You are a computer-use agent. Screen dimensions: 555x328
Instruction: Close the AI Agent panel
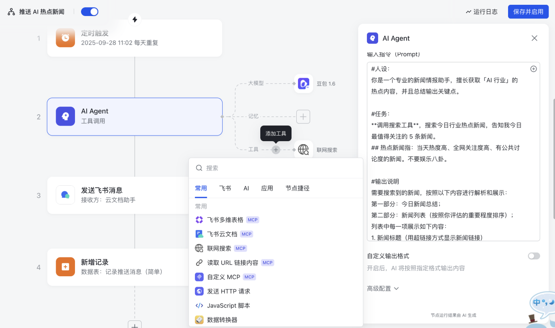click(x=534, y=38)
